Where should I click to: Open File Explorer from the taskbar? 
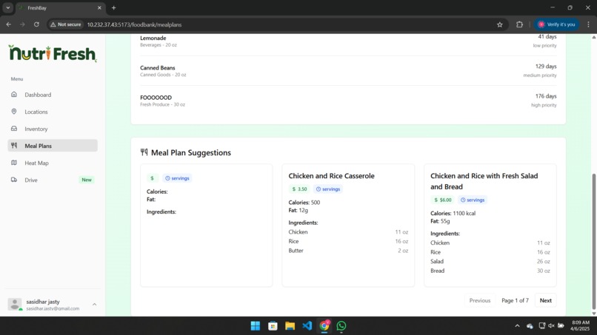point(290,326)
